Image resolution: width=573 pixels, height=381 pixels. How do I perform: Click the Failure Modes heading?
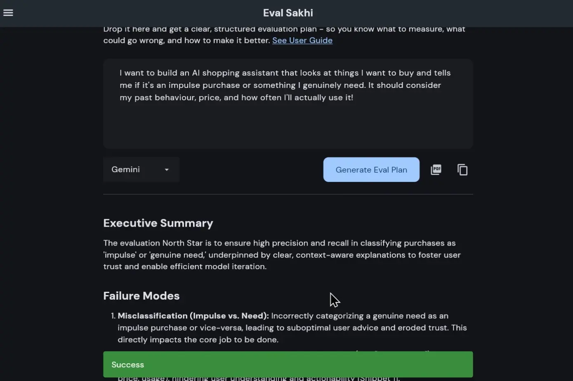click(141, 296)
